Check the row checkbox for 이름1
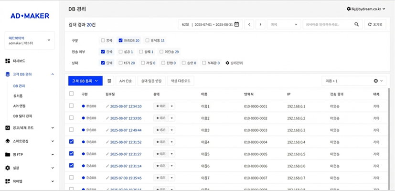395x191 pixels. coord(71,106)
